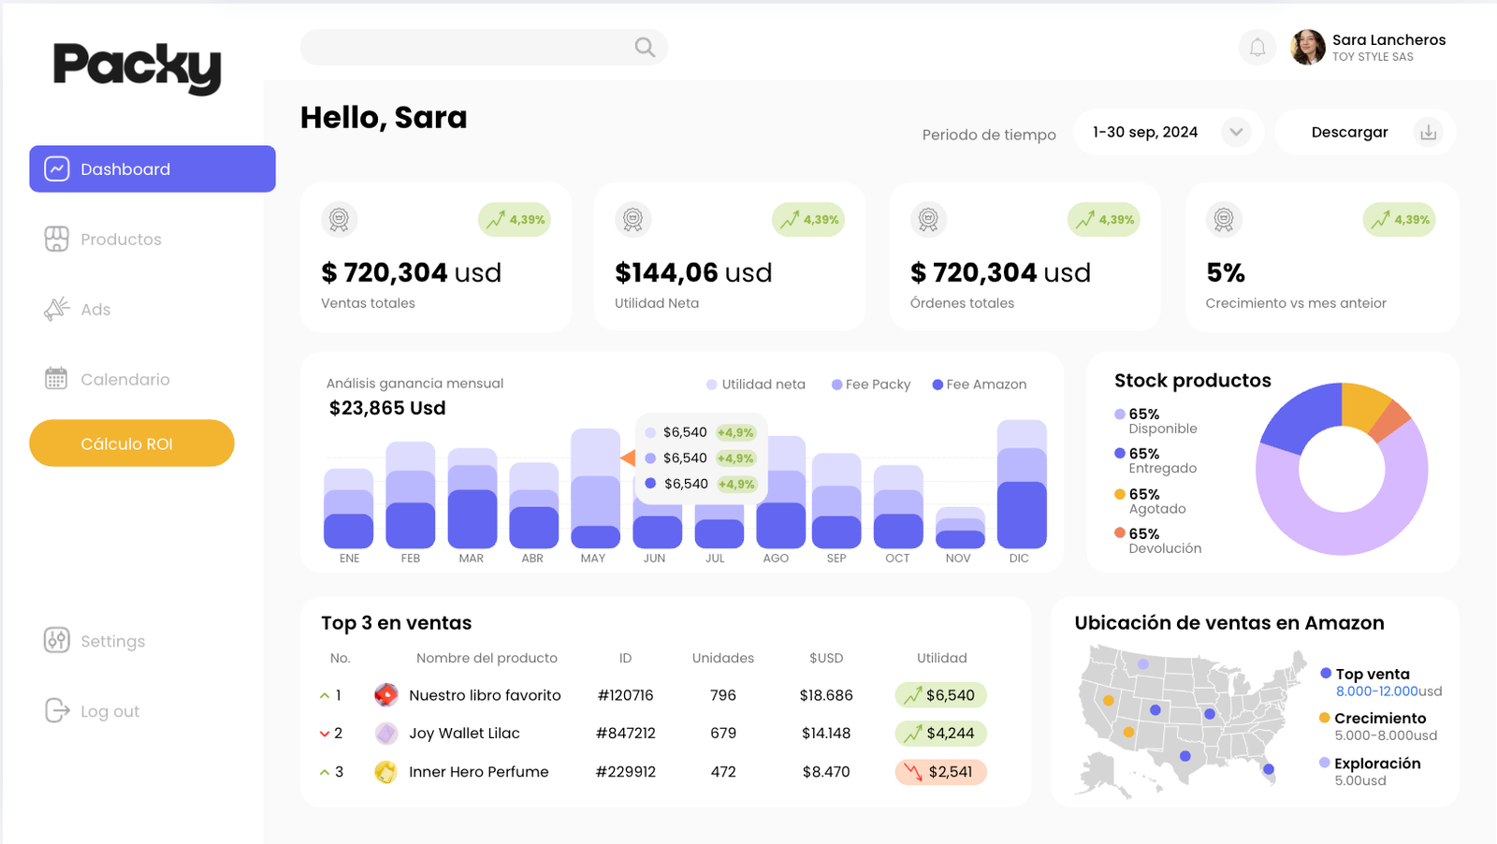Toggle Fee Packy legend item
The width and height of the screenshot is (1497, 844).
point(871,385)
